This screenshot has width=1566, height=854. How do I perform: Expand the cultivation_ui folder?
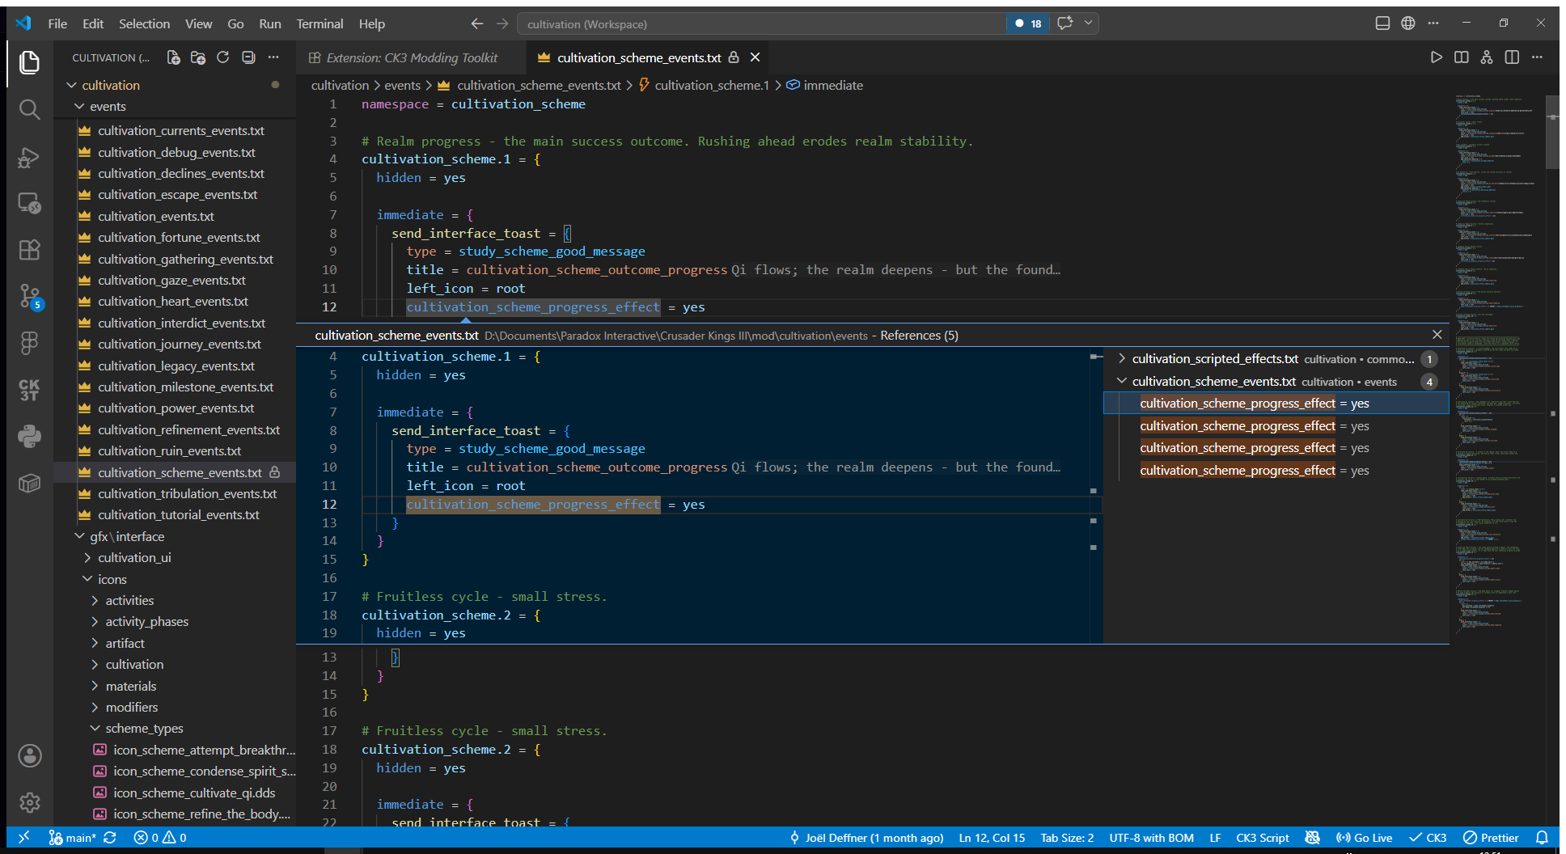87,558
